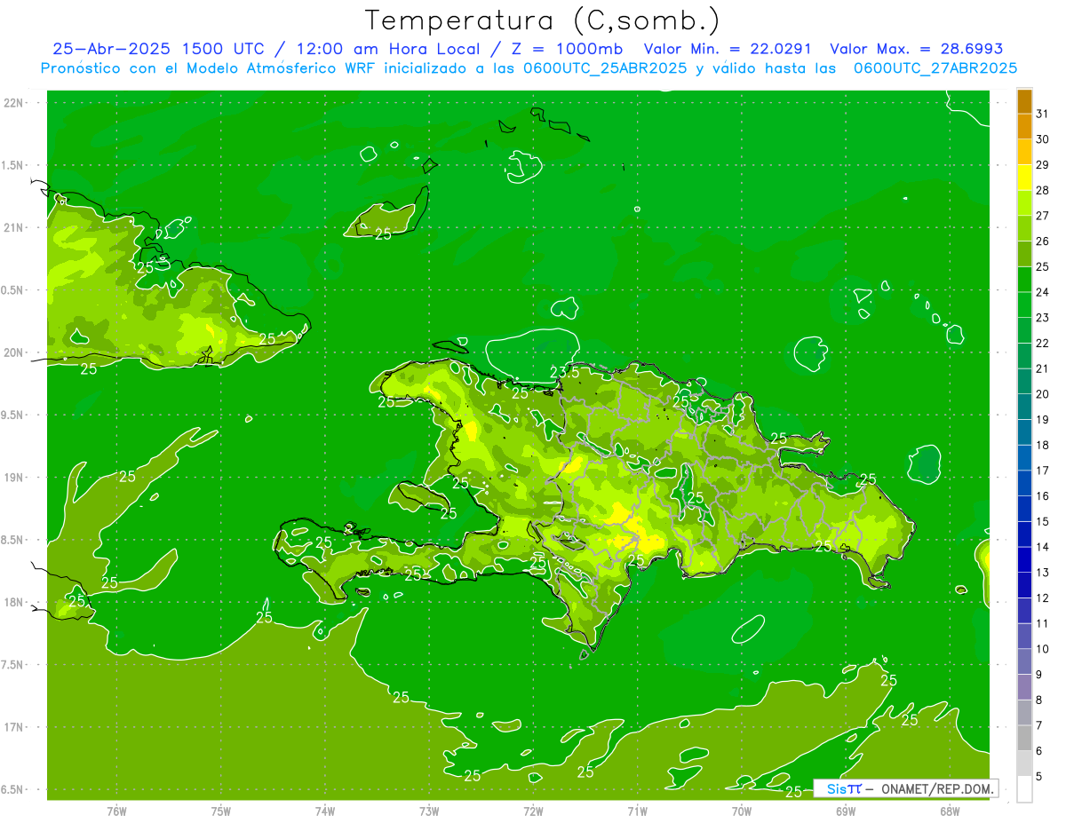Click legend value 7

pyautogui.click(x=1039, y=725)
